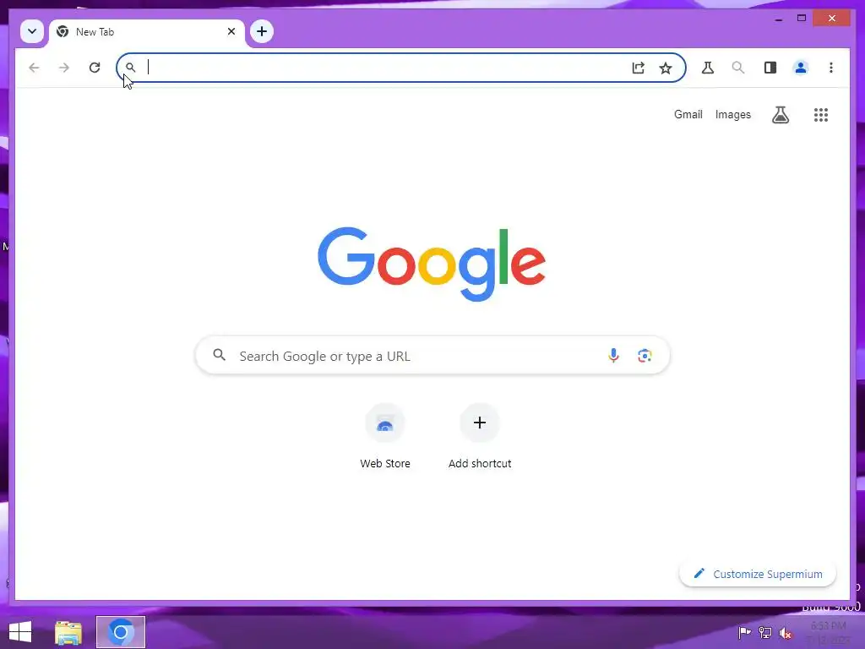The height and width of the screenshot is (649, 865).
Task: Click the muted volume tray icon
Action: (x=786, y=633)
